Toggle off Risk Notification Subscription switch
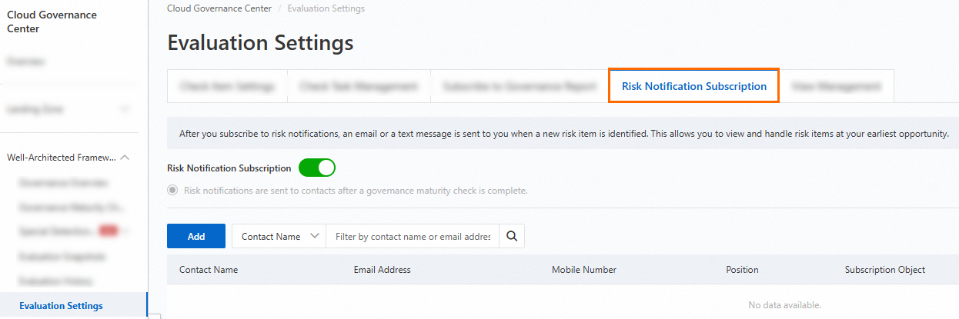This screenshot has width=959, height=319. pos(317,168)
